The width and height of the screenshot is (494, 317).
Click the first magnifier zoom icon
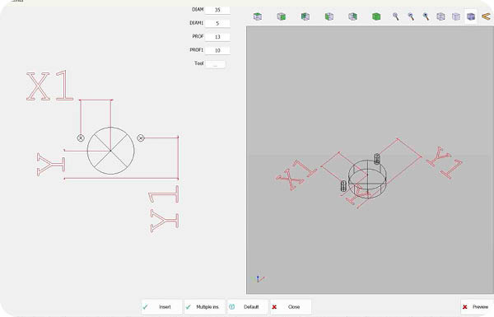pyautogui.click(x=396, y=16)
